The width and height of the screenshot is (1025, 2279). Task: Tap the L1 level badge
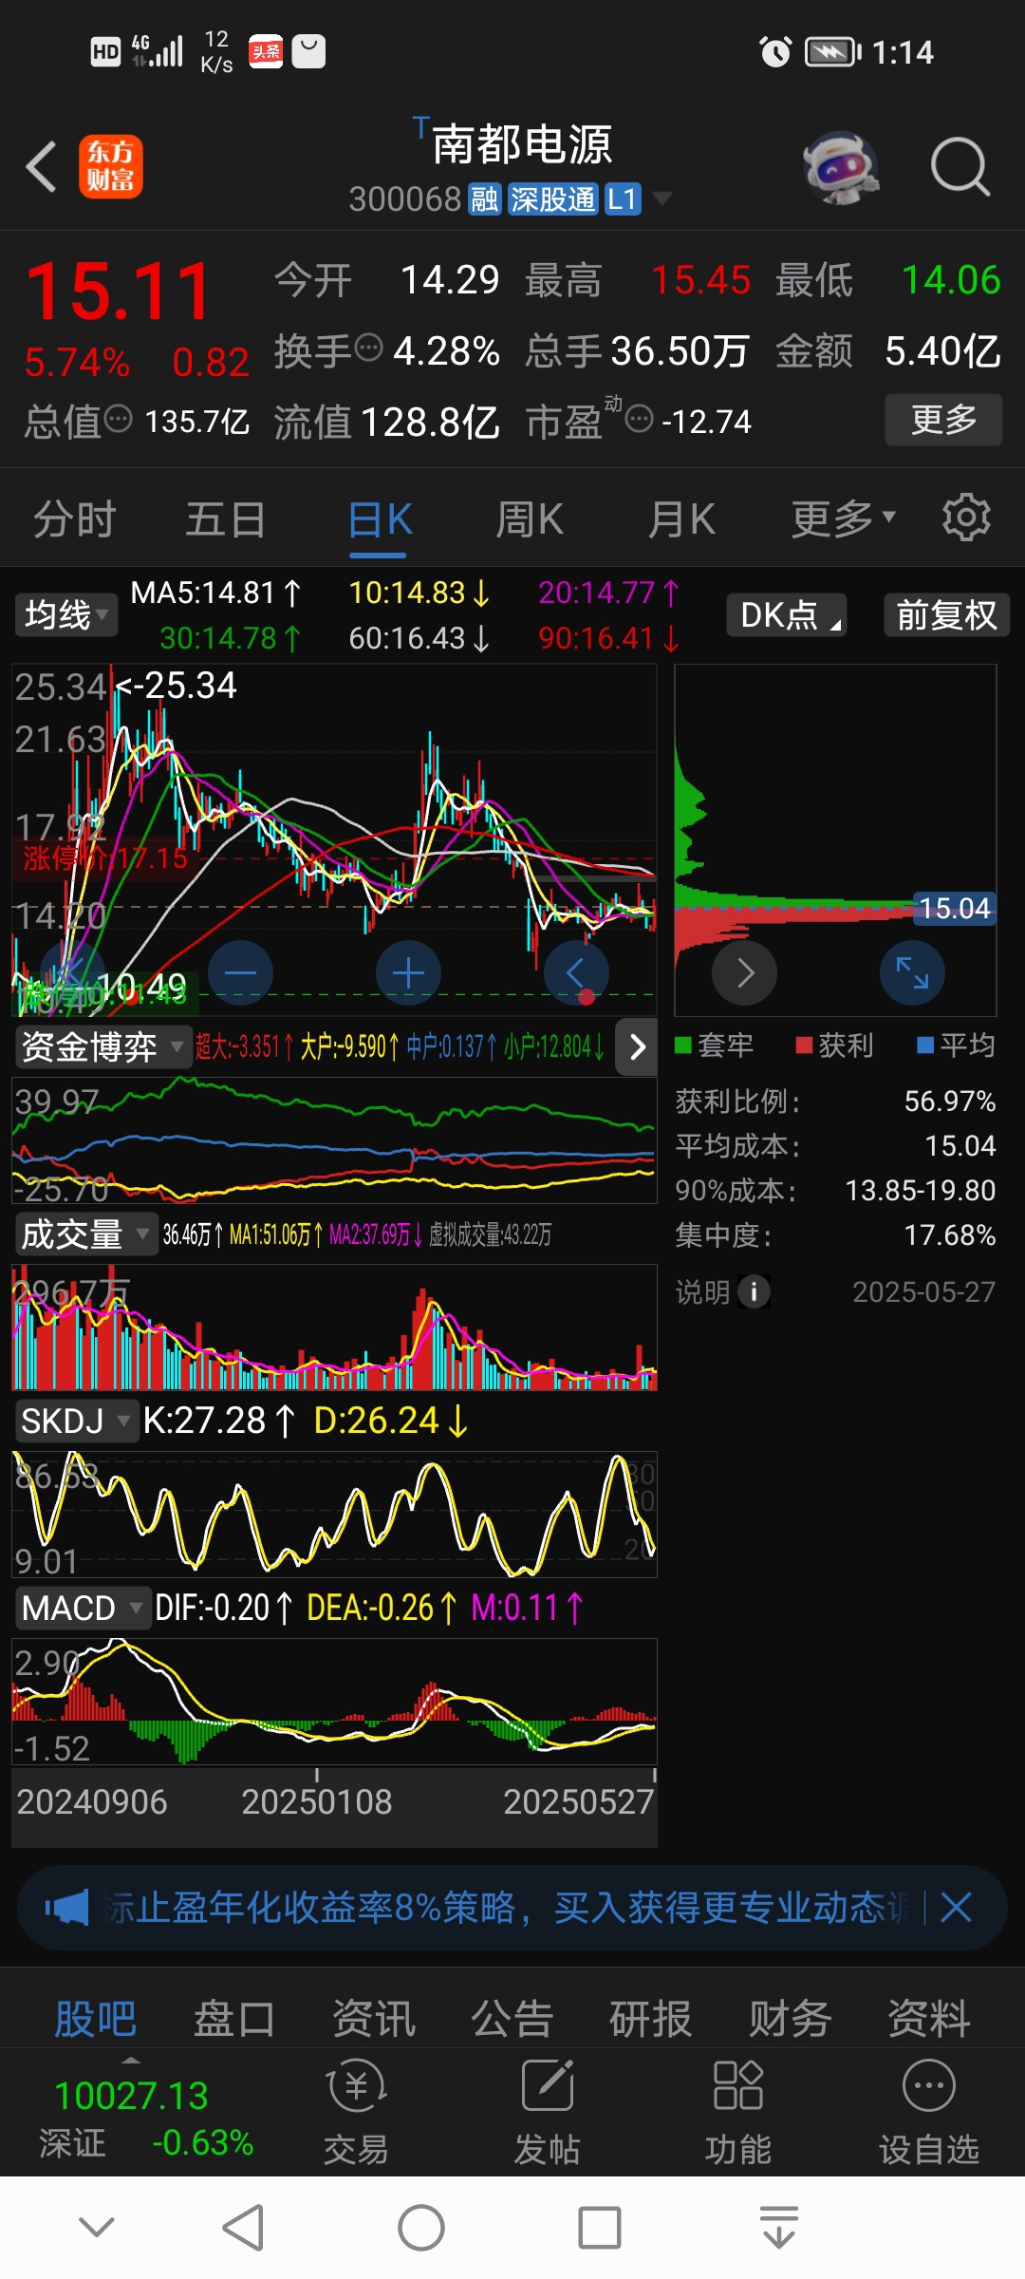pyautogui.click(x=623, y=199)
